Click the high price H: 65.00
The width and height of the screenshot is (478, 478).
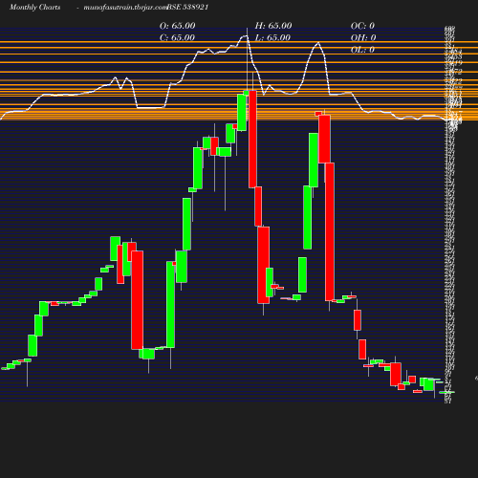click(x=273, y=26)
